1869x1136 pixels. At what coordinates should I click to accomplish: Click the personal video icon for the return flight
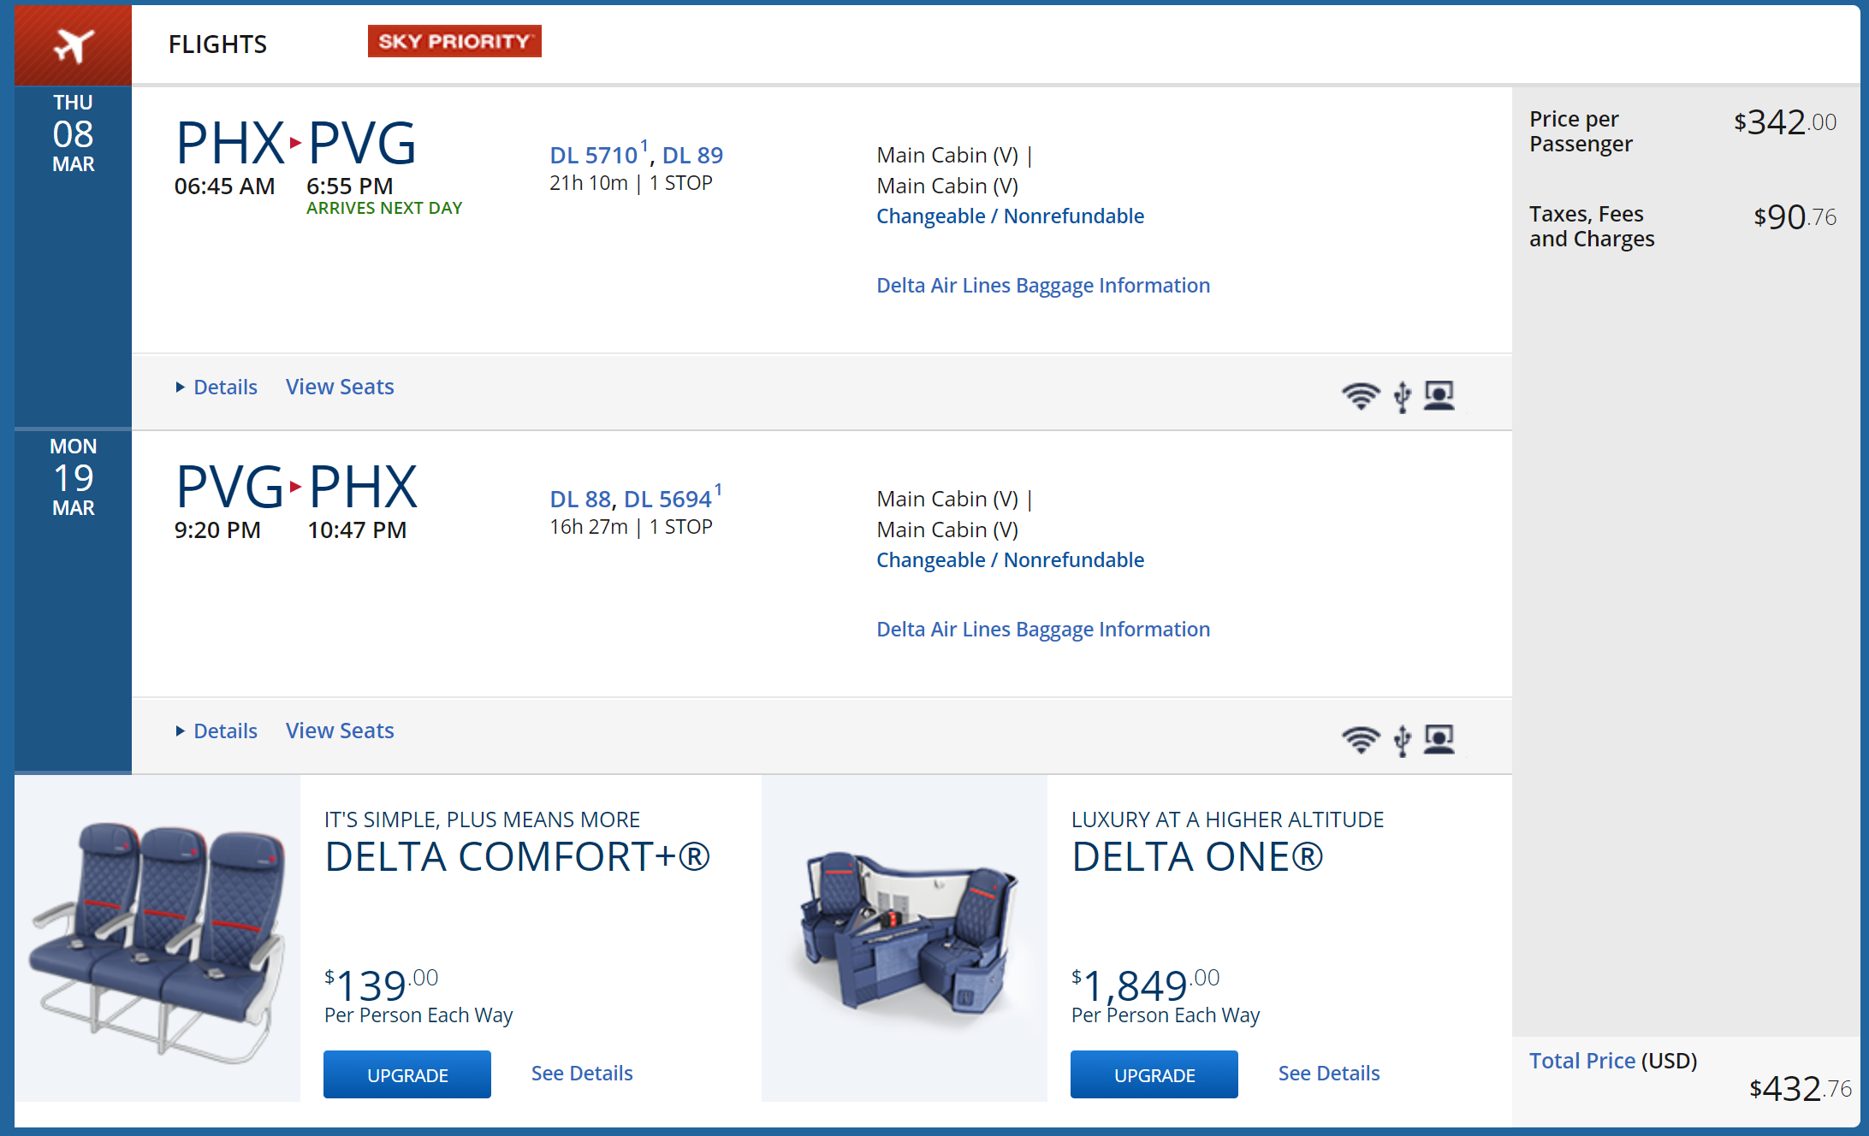pos(1439,740)
